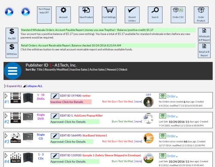
Task: Sort by Oldest
Action: pyautogui.click(x=123, y=70)
